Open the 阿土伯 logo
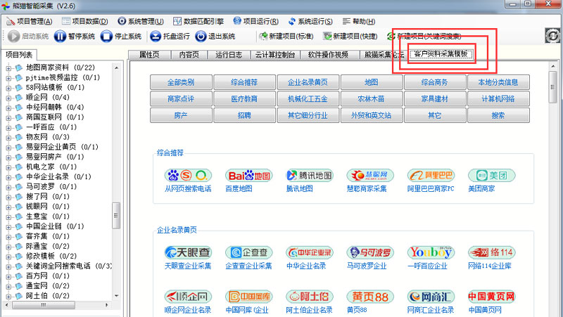Image resolution: width=563 pixels, height=317 pixels. [310, 297]
